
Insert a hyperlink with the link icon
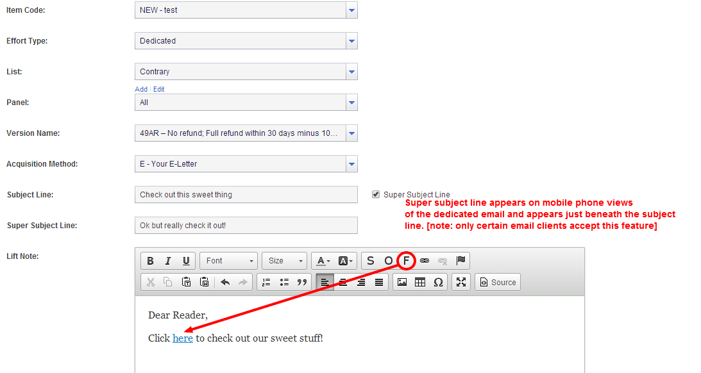point(425,261)
